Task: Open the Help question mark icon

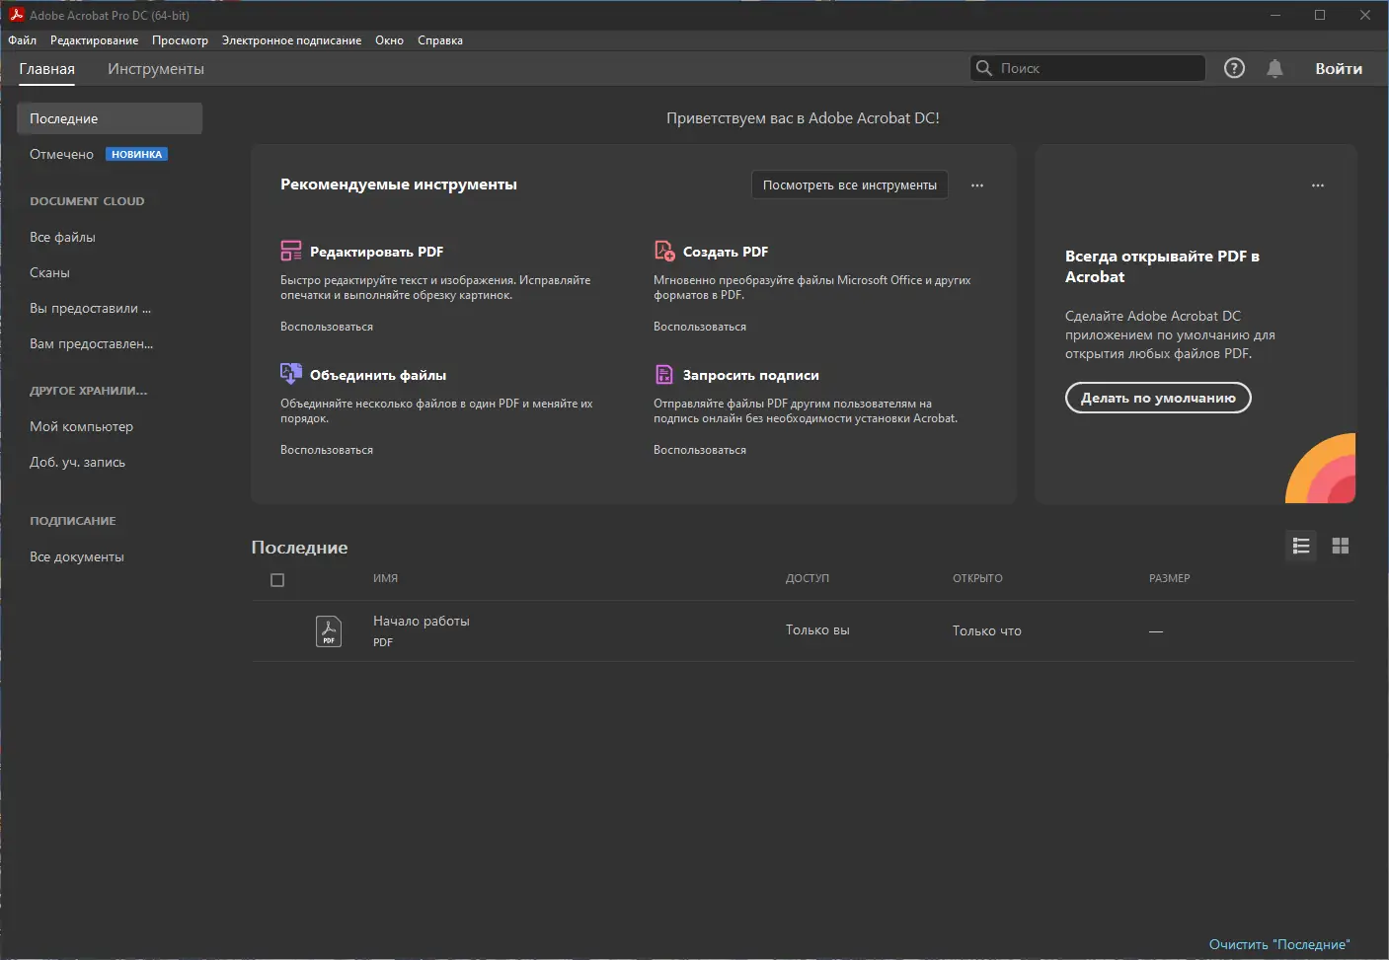Action: point(1234,68)
